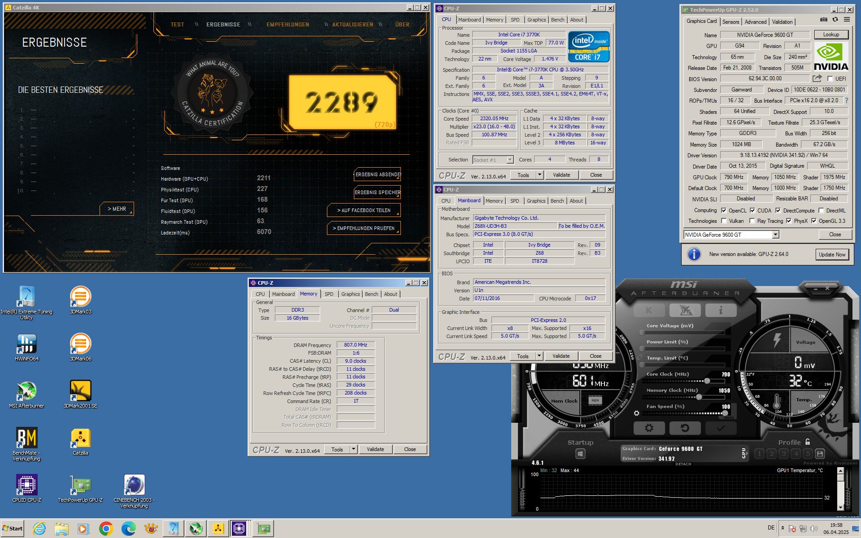Open the SPD tab in the top CPU-Z window

point(515,20)
